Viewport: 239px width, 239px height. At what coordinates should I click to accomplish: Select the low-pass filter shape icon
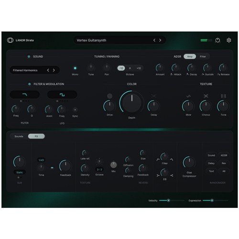click(25, 95)
